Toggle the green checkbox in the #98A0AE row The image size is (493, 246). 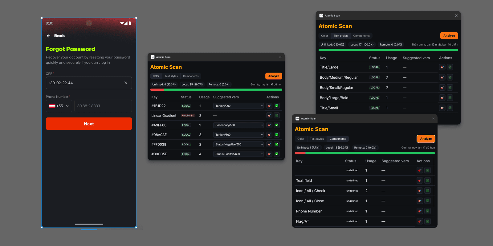click(x=277, y=135)
